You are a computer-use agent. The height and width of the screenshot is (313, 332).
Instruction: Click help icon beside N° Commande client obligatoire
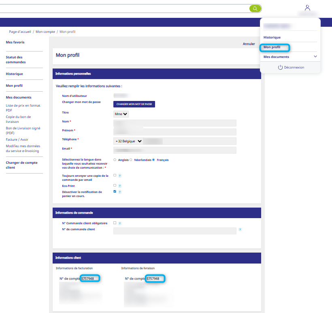pos(120,223)
